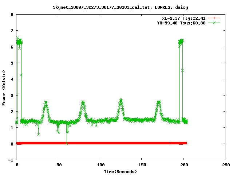
Task: Click the y-axis tick label 5
Action: (x=12, y=63)
